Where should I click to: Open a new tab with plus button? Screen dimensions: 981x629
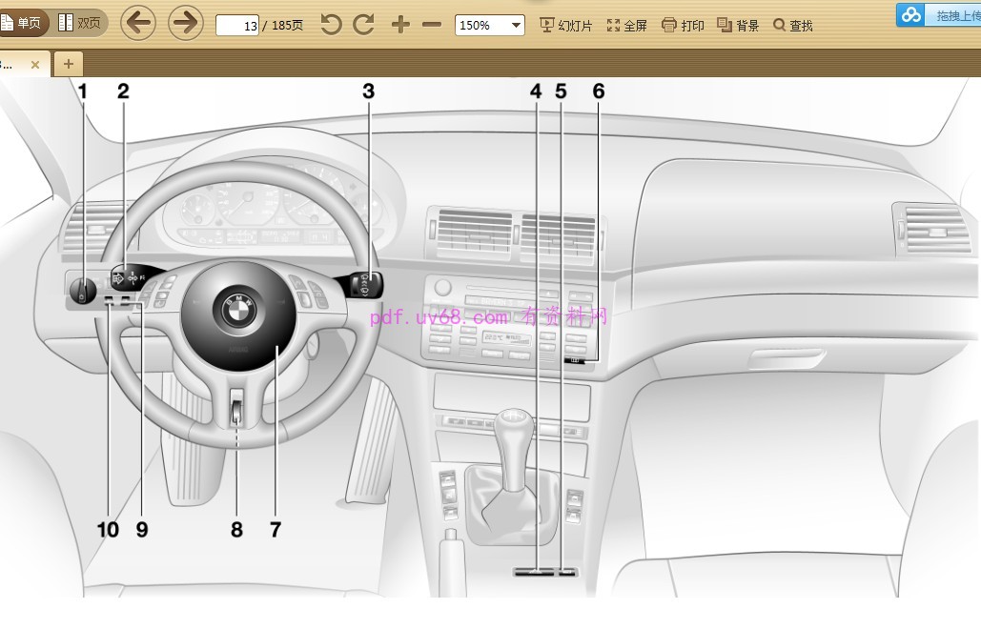68,65
